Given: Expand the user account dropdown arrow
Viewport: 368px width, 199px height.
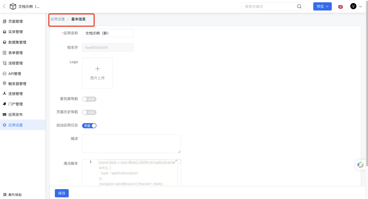Looking at the screenshot, I should 360,7.
